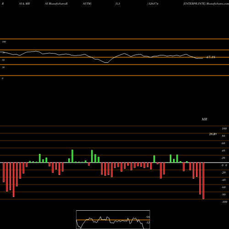Viewport: 229px width, 229px height.
Task: Click the '-20' label on MR axis
Action: point(224,173)
